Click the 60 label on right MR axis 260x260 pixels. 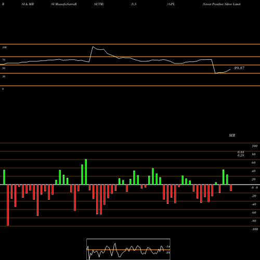pos(254,163)
